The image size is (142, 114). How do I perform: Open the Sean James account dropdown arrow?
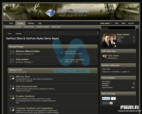111,23
